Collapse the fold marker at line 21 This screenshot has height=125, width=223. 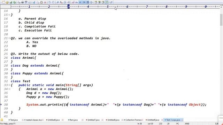coord(9,38)
